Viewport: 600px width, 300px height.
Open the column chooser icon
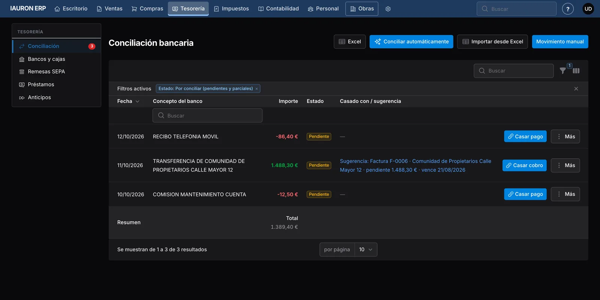pos(576,70)
